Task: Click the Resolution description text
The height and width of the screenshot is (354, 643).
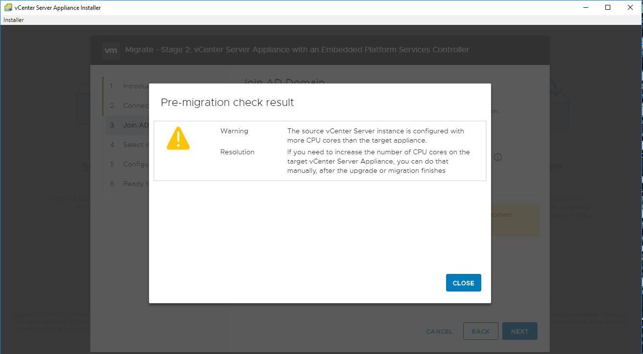Action: (x=378, y=161)
